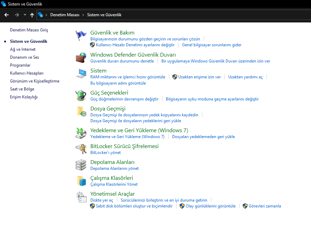Click the Çalışma Klasörleri folder icon
311x233 pixels.
[x=81, y=181]
